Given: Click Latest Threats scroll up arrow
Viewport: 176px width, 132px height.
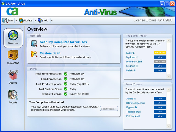Looking at the screenshot, I should point(168,90).
